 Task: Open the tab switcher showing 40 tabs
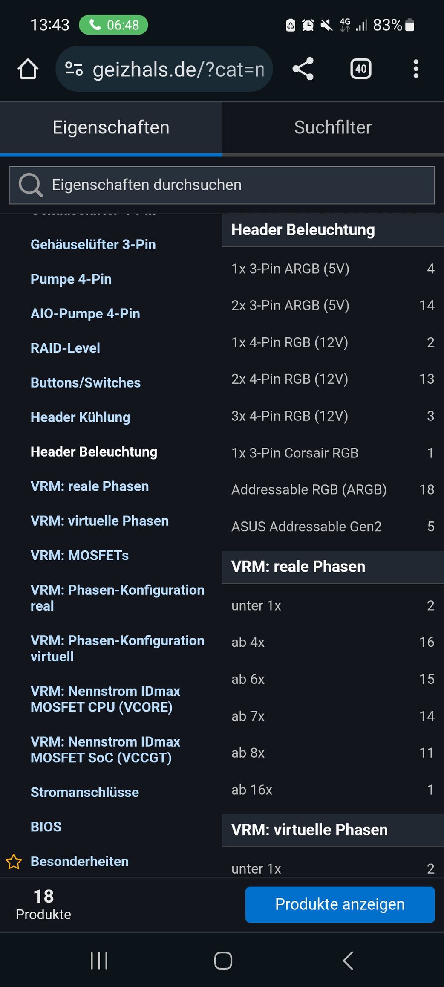361,69
